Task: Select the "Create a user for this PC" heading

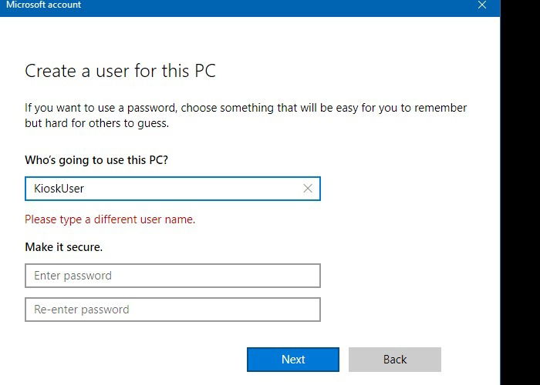Action: click(x=120, y=71)
